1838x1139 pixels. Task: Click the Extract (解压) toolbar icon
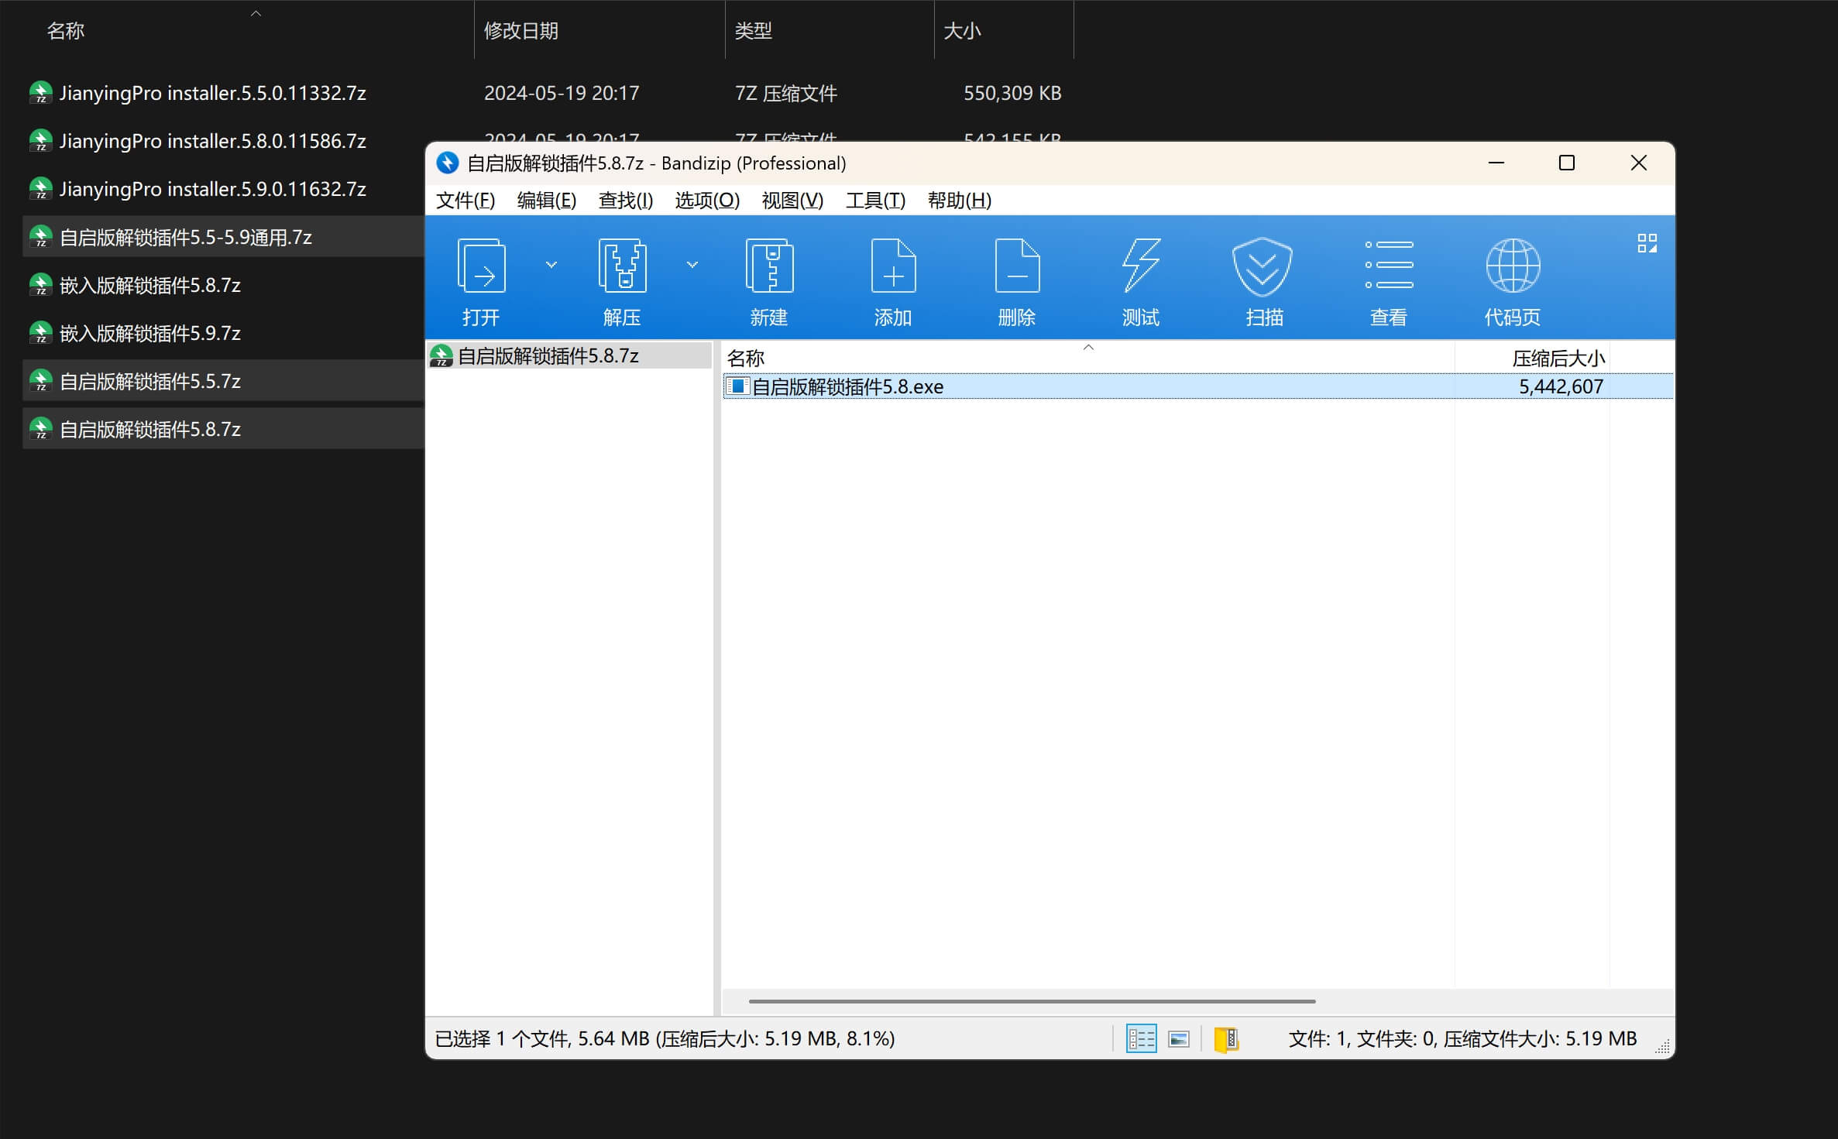[x=622, y=266]
